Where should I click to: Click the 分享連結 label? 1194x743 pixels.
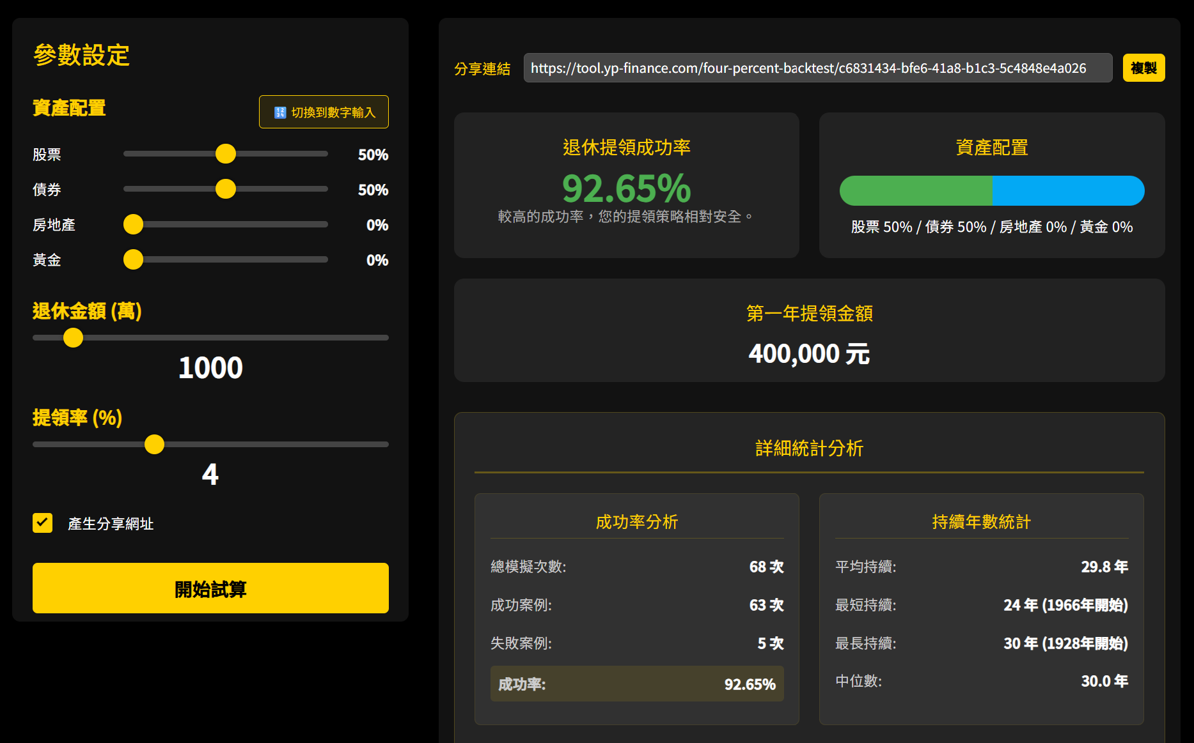pyautogui.click(x=482, y=68)
